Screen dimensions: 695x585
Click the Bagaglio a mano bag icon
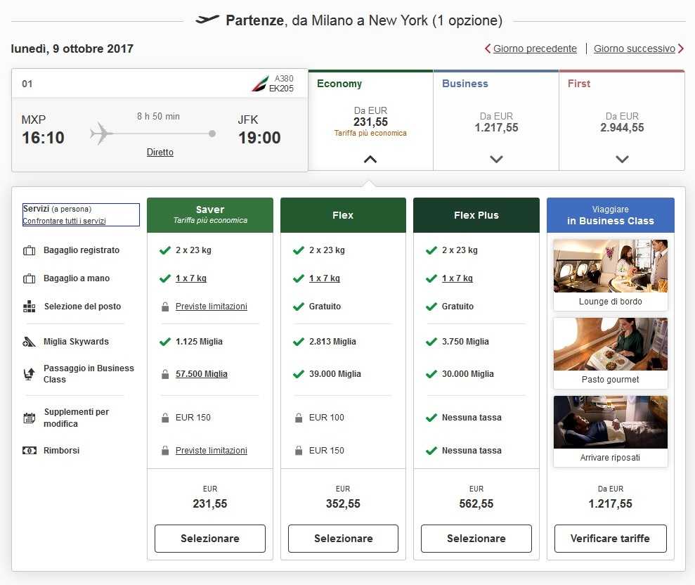click(30, 279)
